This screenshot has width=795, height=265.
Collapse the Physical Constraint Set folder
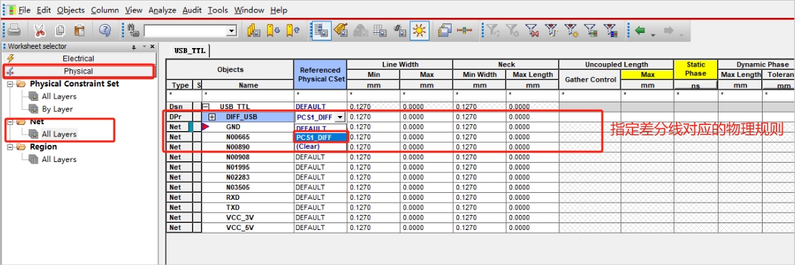pos(10,84)
